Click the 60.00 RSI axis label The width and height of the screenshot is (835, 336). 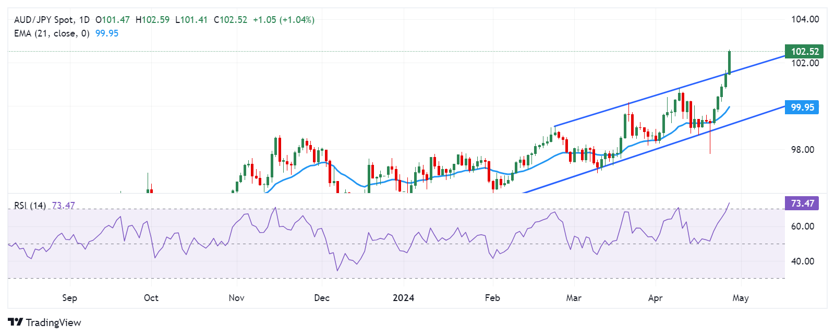tap(802, 226)
